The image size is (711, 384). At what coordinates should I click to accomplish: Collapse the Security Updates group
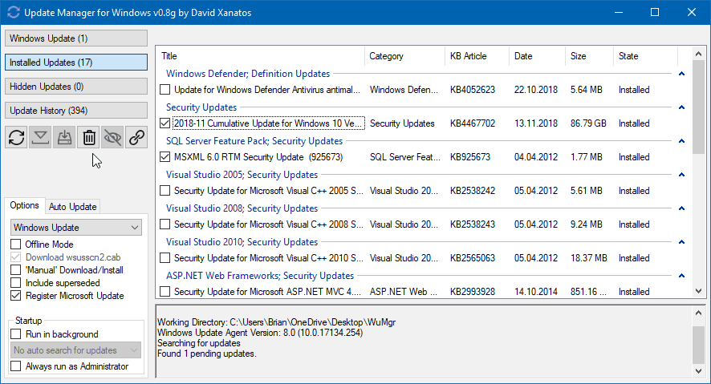[x=681, y=107]
